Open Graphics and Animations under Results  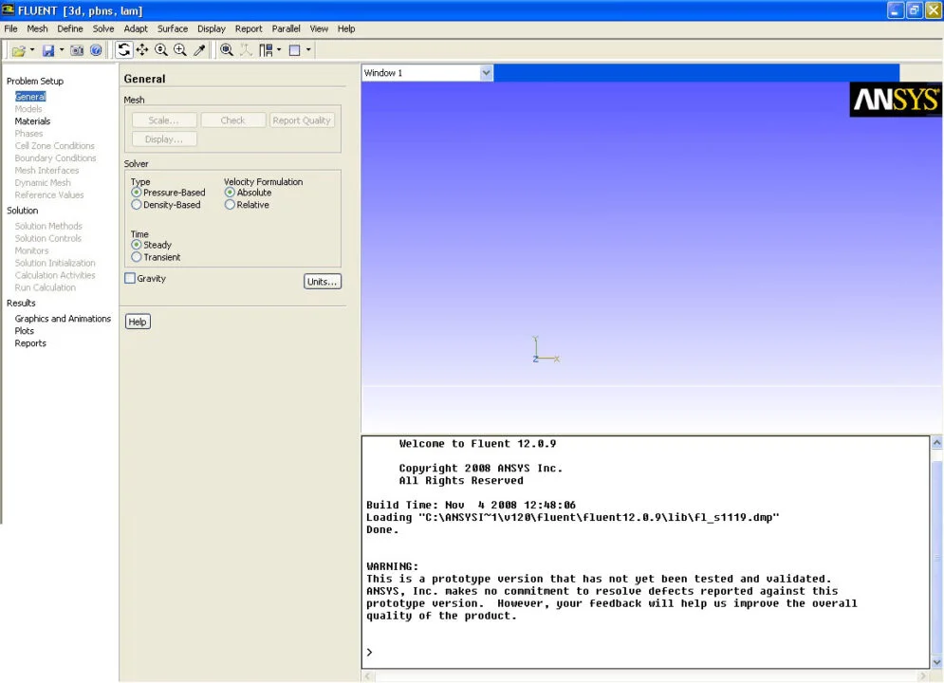click(x=64, y=319)
